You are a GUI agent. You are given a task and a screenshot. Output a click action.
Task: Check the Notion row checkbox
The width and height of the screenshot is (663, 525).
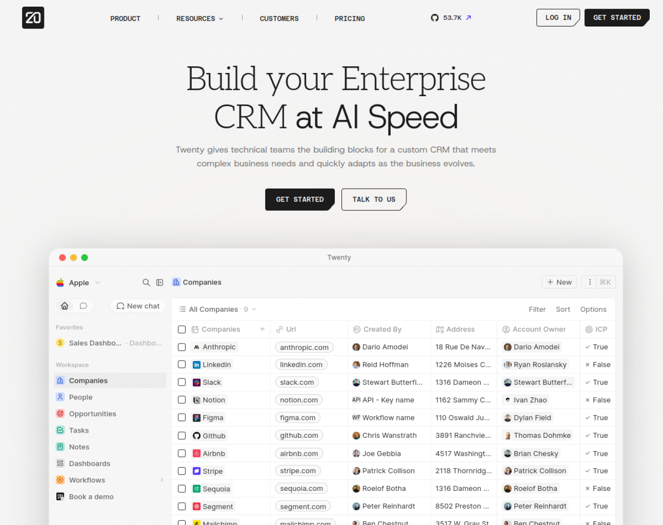[x=182, y=400]
